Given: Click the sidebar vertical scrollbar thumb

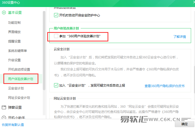Looking at the screenshot, I should [44, 51].
